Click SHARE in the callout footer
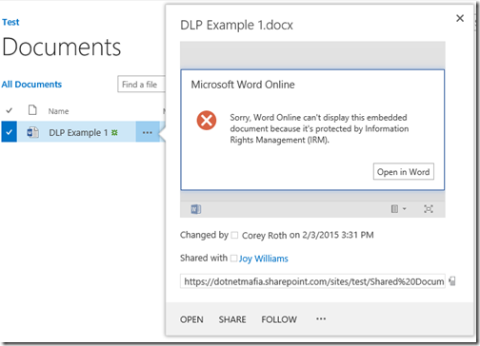This screenshot has width=480, height=346. 232,319
